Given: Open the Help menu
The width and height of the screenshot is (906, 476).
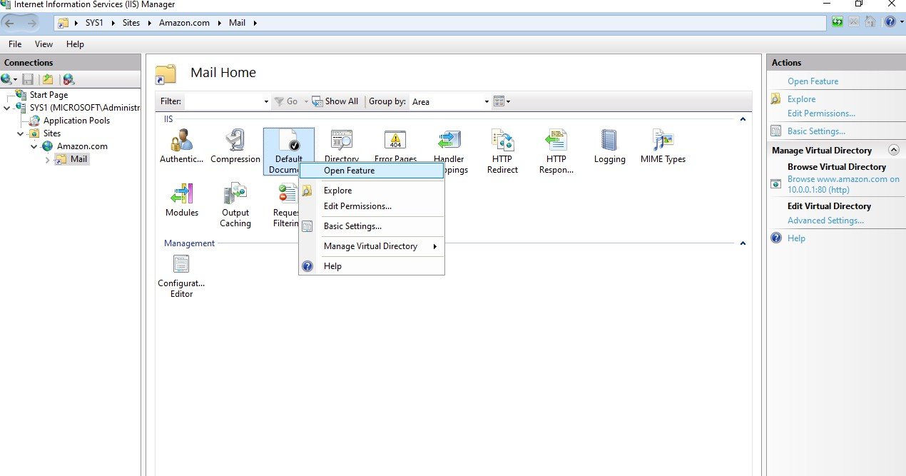Looking at the screenshot, I should click(x=75, y=44).
